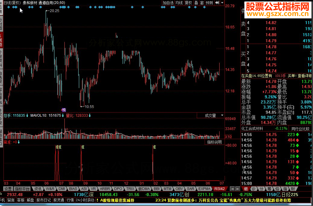The image size is (313, 206).
Task: Open 同行业比较 industry comparison
Action: (300, 129)
